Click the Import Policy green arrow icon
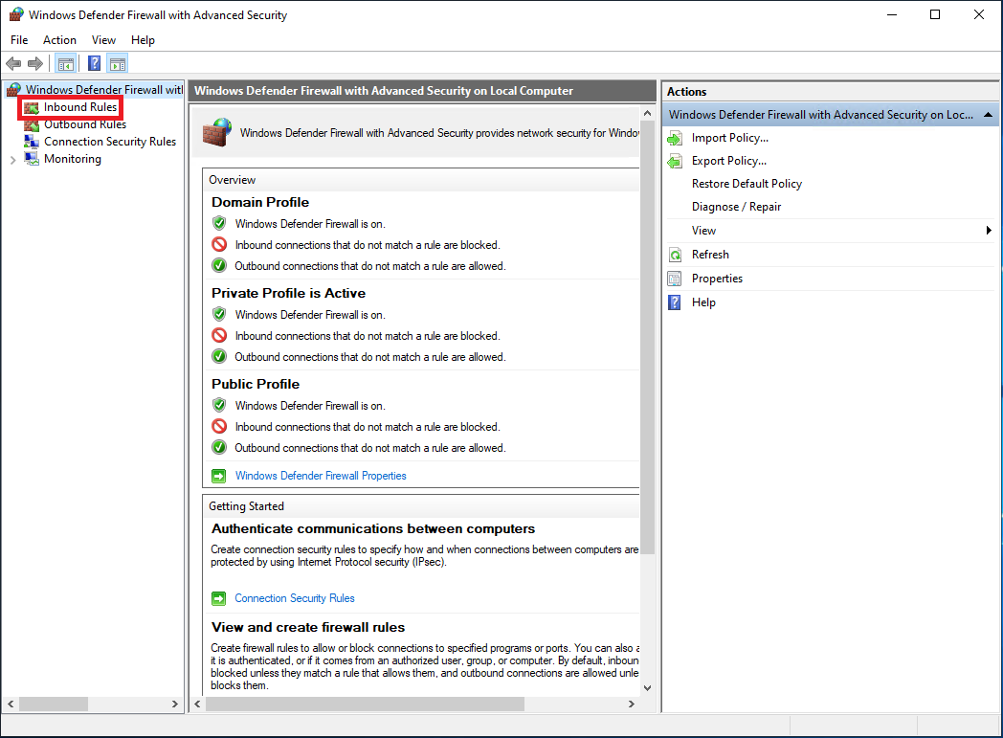Viewport: 1003px width, 738px height. click(675, 138)
